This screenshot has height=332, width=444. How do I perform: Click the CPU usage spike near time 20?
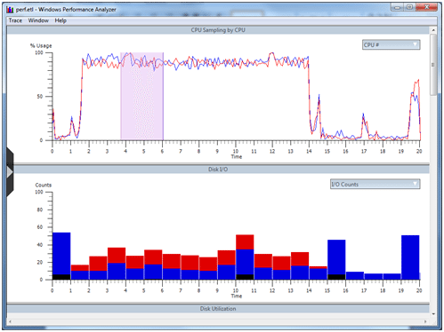coord(415,109)
